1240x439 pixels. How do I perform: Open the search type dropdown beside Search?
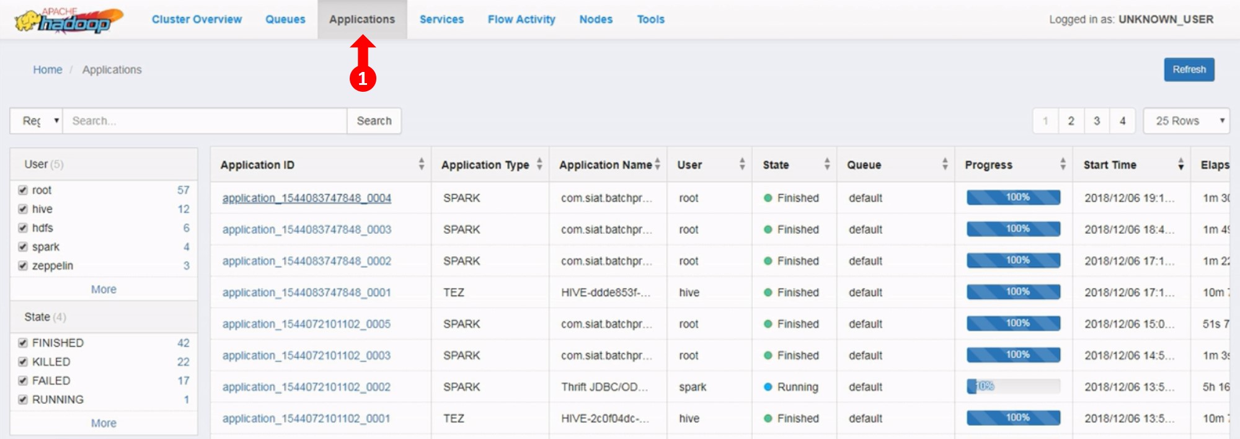point(37,121)
